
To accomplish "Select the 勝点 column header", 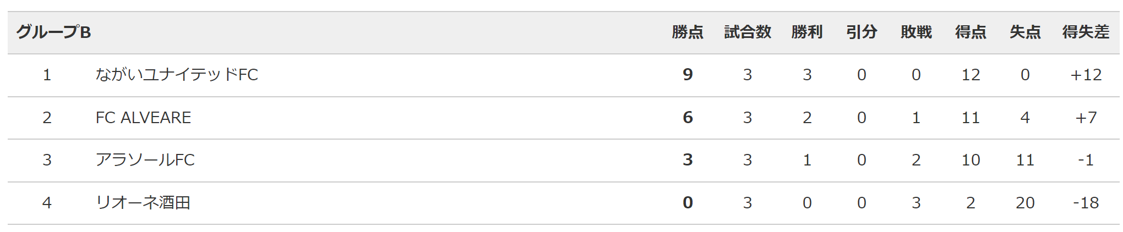I will pos(688,32).
